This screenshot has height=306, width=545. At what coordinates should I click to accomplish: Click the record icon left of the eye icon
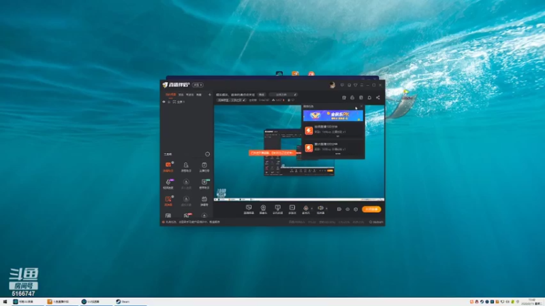point(339,209)
